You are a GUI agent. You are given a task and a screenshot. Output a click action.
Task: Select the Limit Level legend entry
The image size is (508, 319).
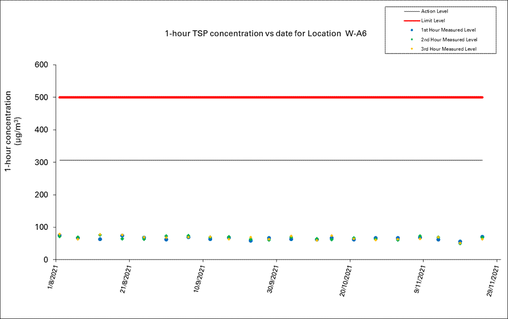(x=433, y=20)
